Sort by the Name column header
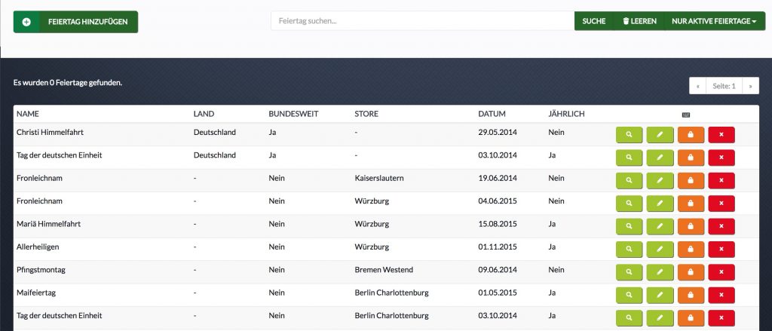This screenshot has width=772, height=331. (x=28, y=114)
